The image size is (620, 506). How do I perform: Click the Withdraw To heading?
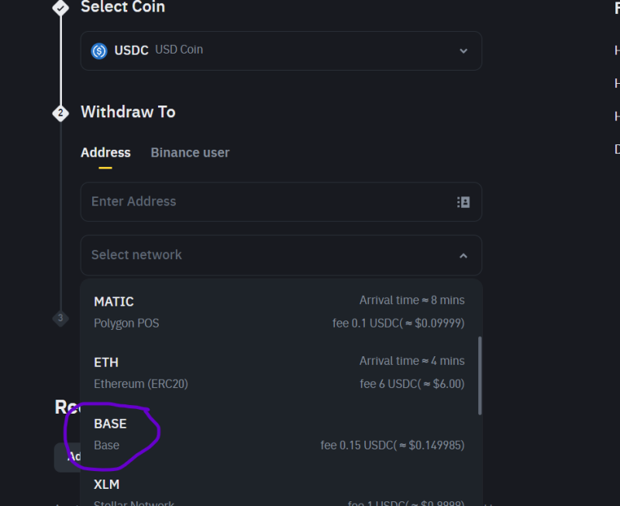pos(128,112)
